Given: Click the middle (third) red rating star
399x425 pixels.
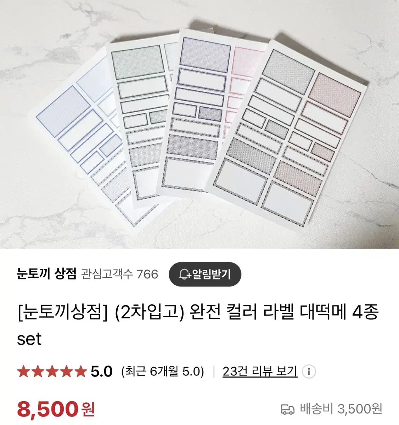Looking at the screenshot, I should [x=52, y=372].
